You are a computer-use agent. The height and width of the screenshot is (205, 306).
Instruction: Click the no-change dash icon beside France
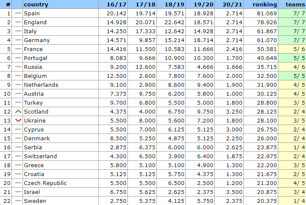point(17,49)
